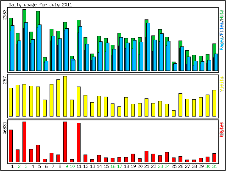
Task: Select day label 11
Action: point(79,166)
